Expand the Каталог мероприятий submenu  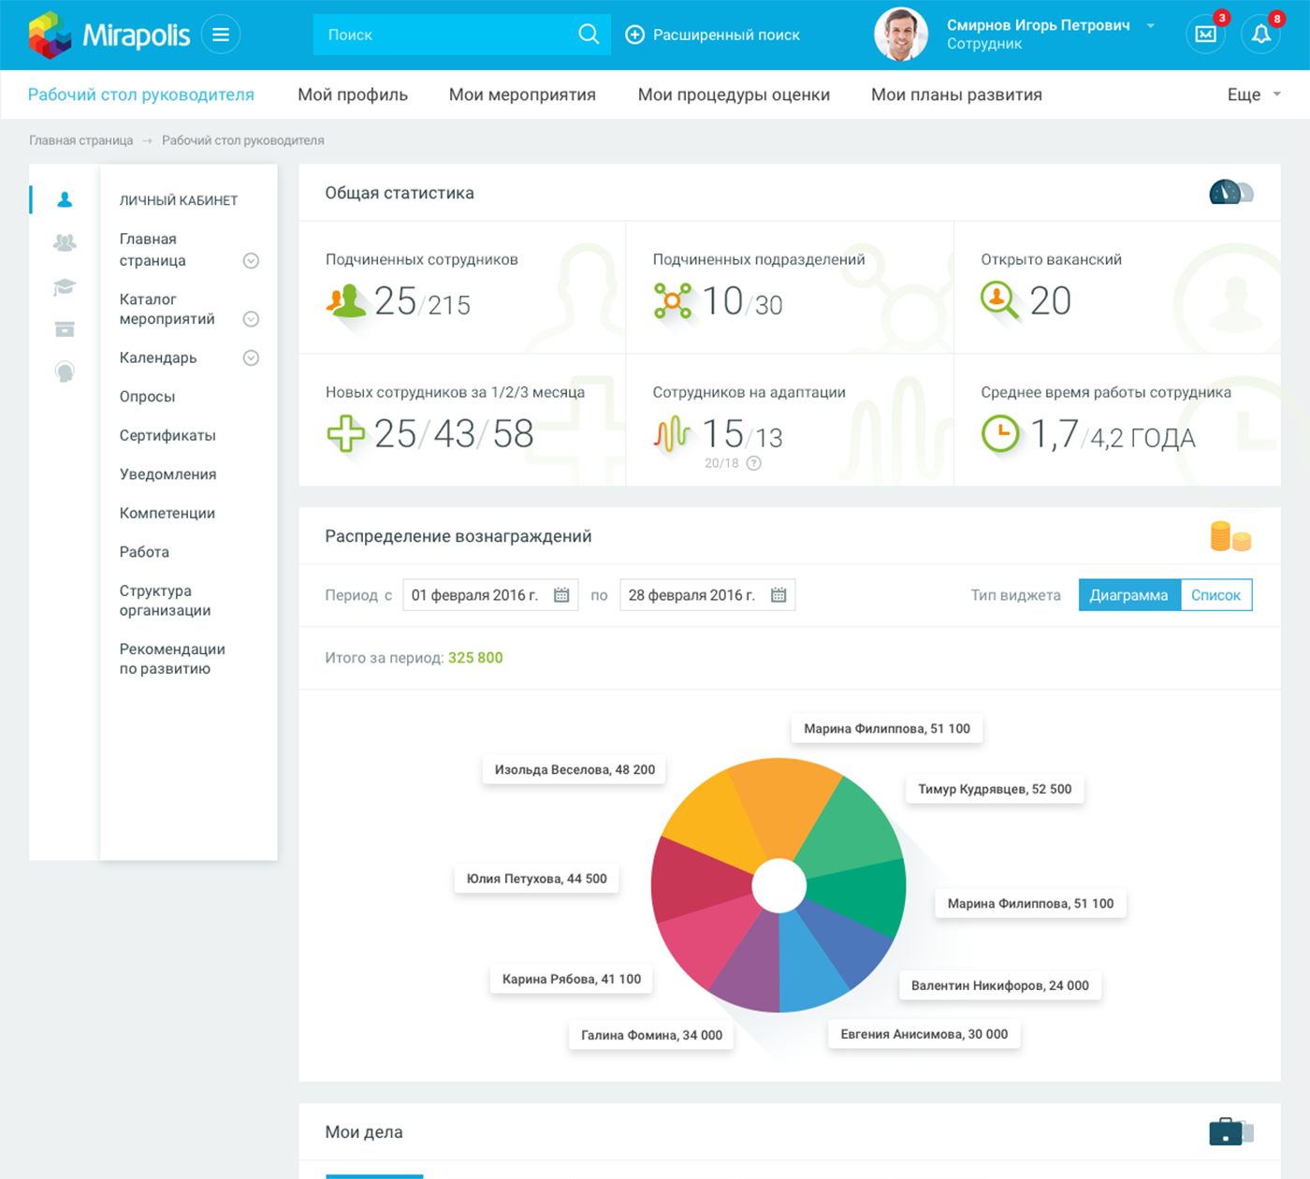pyautogui.click(x=251, y=319)
